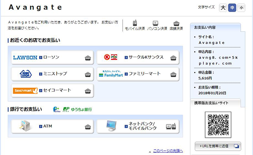Click the shop icon in the ローソン button
Screen dimensions: 253x155
pos(88,58)
